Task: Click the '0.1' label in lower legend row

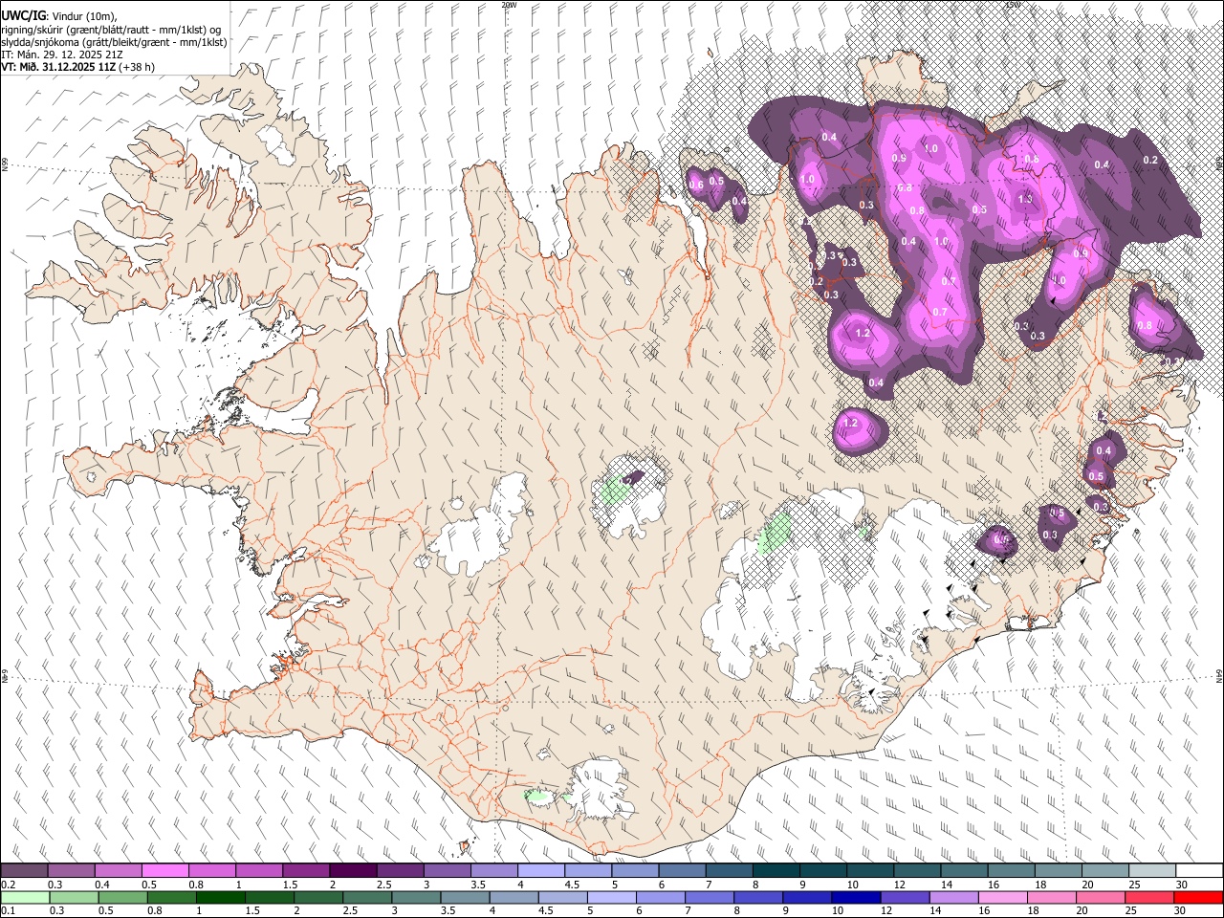Action: (9, 910)
